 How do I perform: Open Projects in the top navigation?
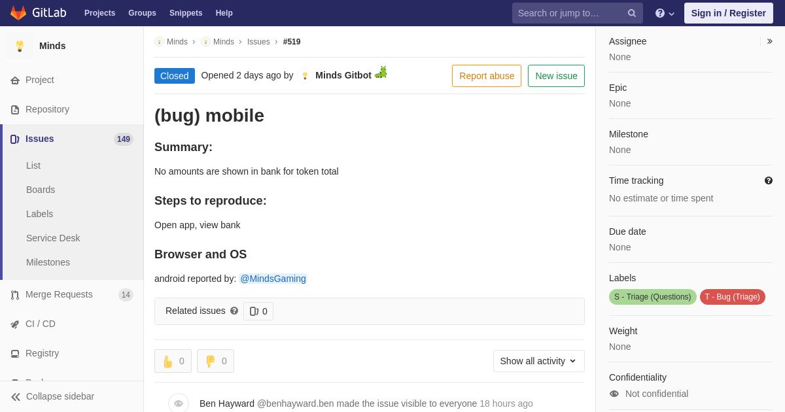[x=99, y=13]
